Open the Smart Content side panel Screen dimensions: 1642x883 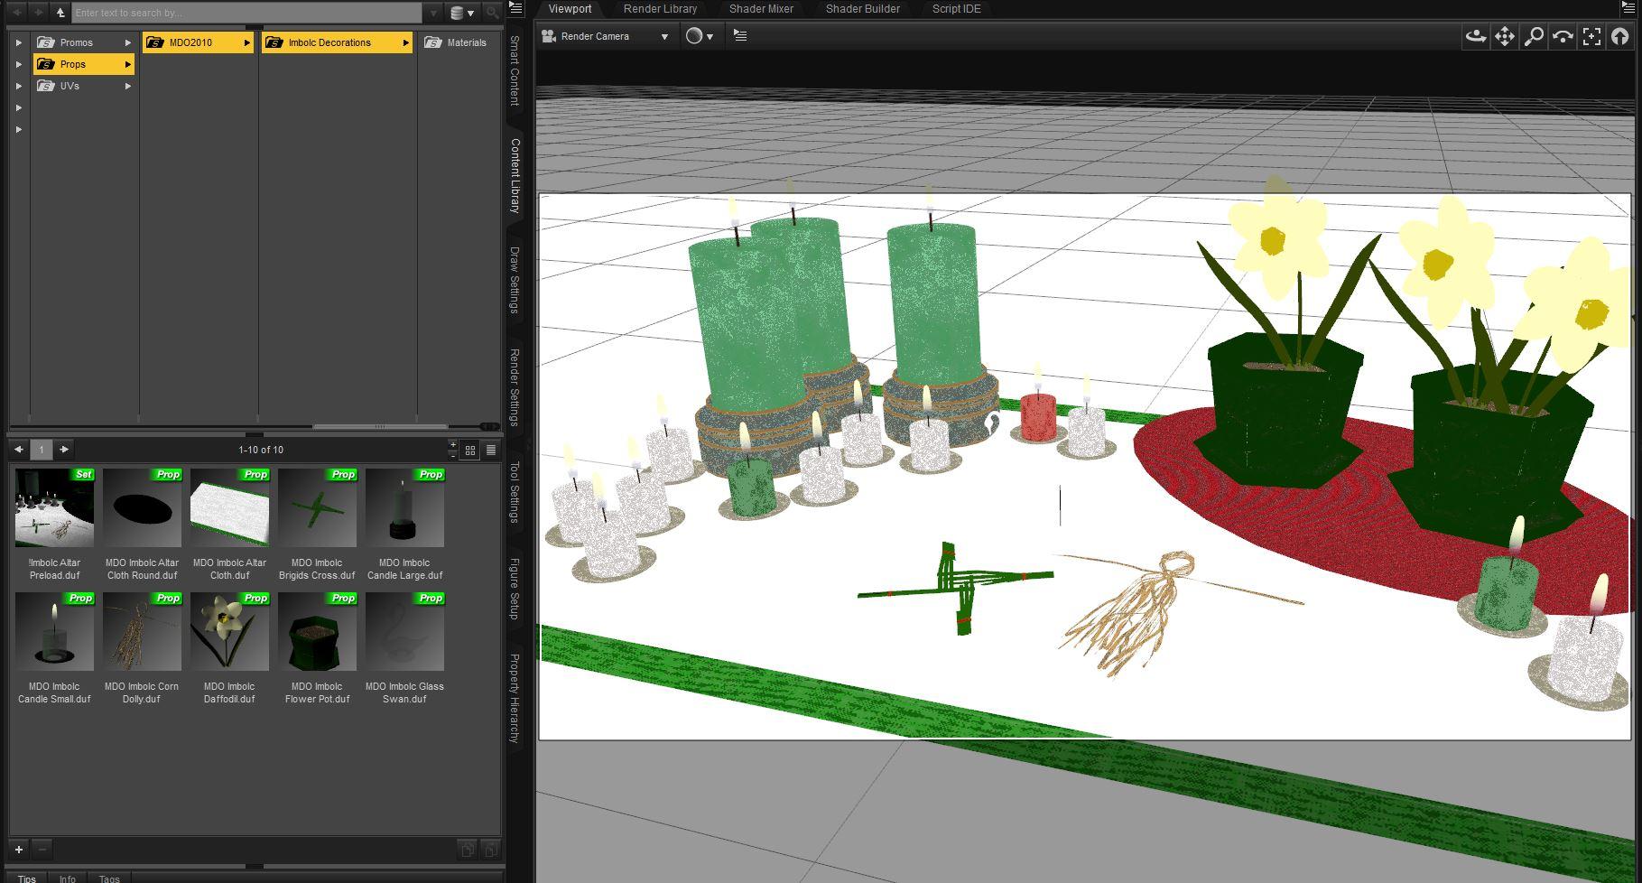click(515, 70)
